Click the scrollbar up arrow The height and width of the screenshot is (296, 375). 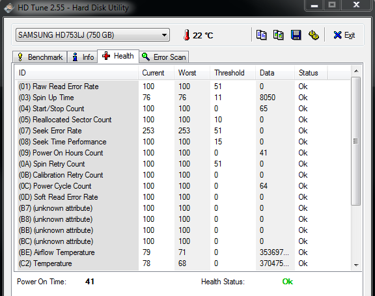tap(356, 71)
